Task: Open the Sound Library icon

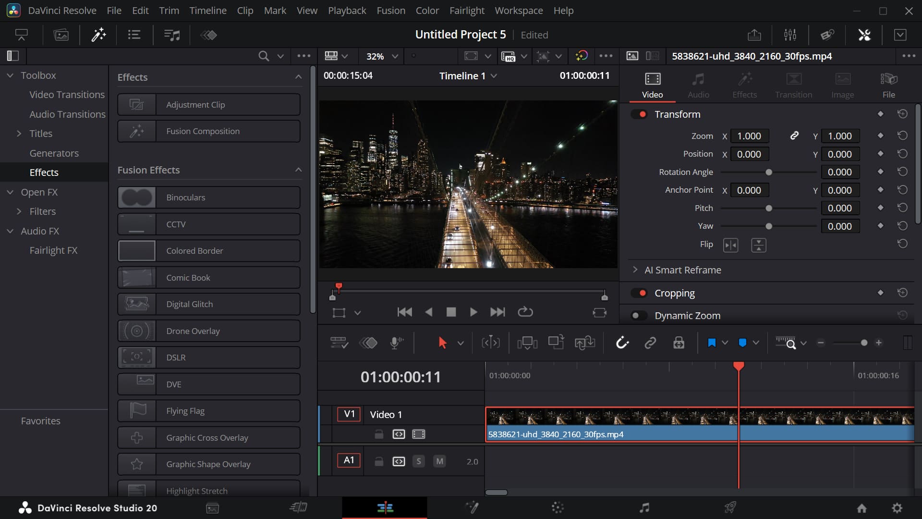Action: [x=171, y=35]
